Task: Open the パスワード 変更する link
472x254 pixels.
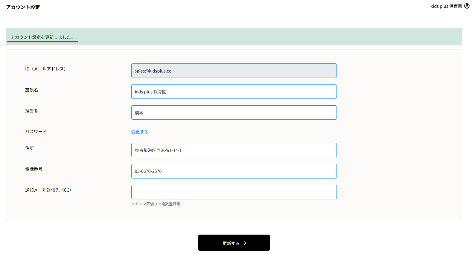Action: pos(140,132)
